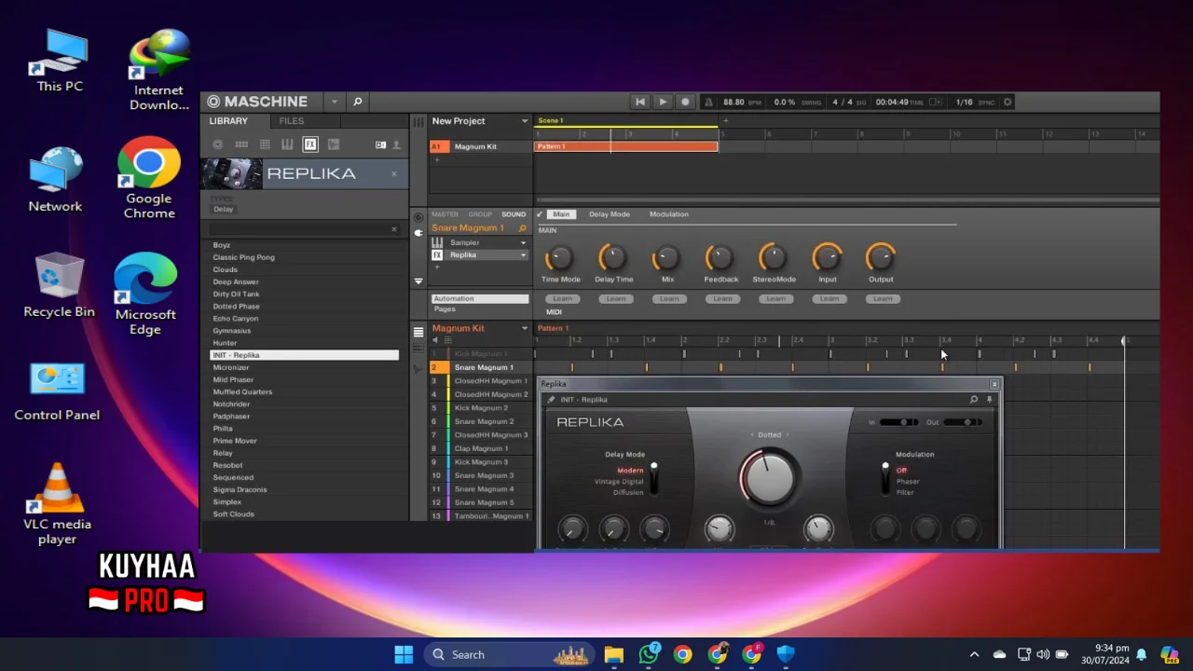1193x671 pixels.
Task: Open the audio engine settings gear icon
Action: click(1008, 102)
